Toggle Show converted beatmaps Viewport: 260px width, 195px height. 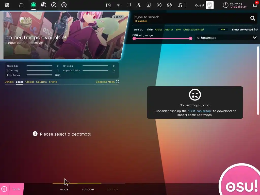coord(245,29)
